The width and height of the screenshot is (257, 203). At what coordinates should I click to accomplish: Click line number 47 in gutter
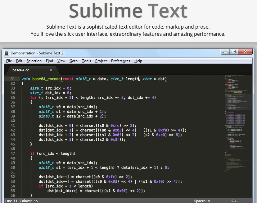13,154
